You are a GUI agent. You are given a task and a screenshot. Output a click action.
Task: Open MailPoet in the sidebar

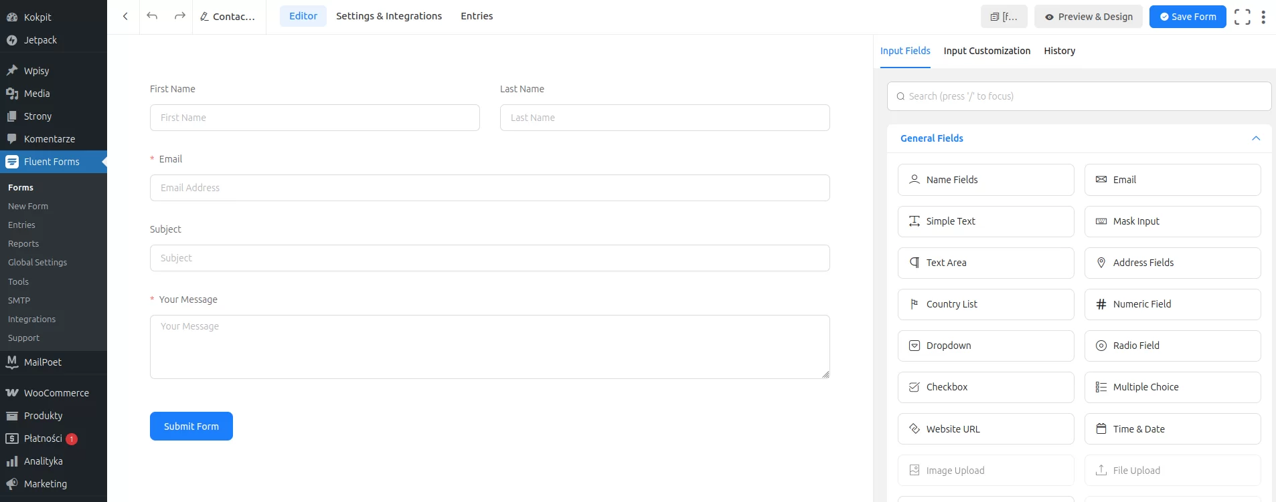(x=54, y=362)
